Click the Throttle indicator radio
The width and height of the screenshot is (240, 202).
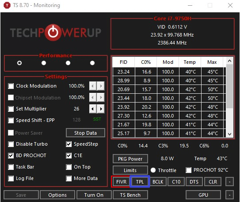pos(153,170)
